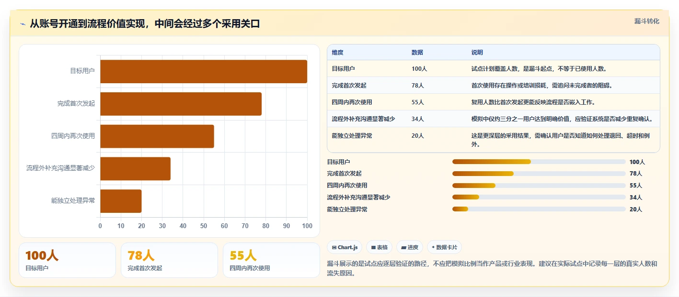The width and height of the screenshot is (679, 297).
Task: Click the description starting 试点计划覆盖人数
Action: (x=539, y=69)
